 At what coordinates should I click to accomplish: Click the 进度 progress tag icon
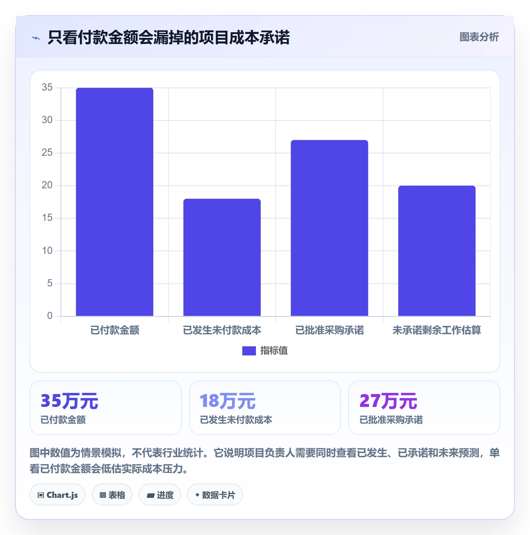pos(150,495)
